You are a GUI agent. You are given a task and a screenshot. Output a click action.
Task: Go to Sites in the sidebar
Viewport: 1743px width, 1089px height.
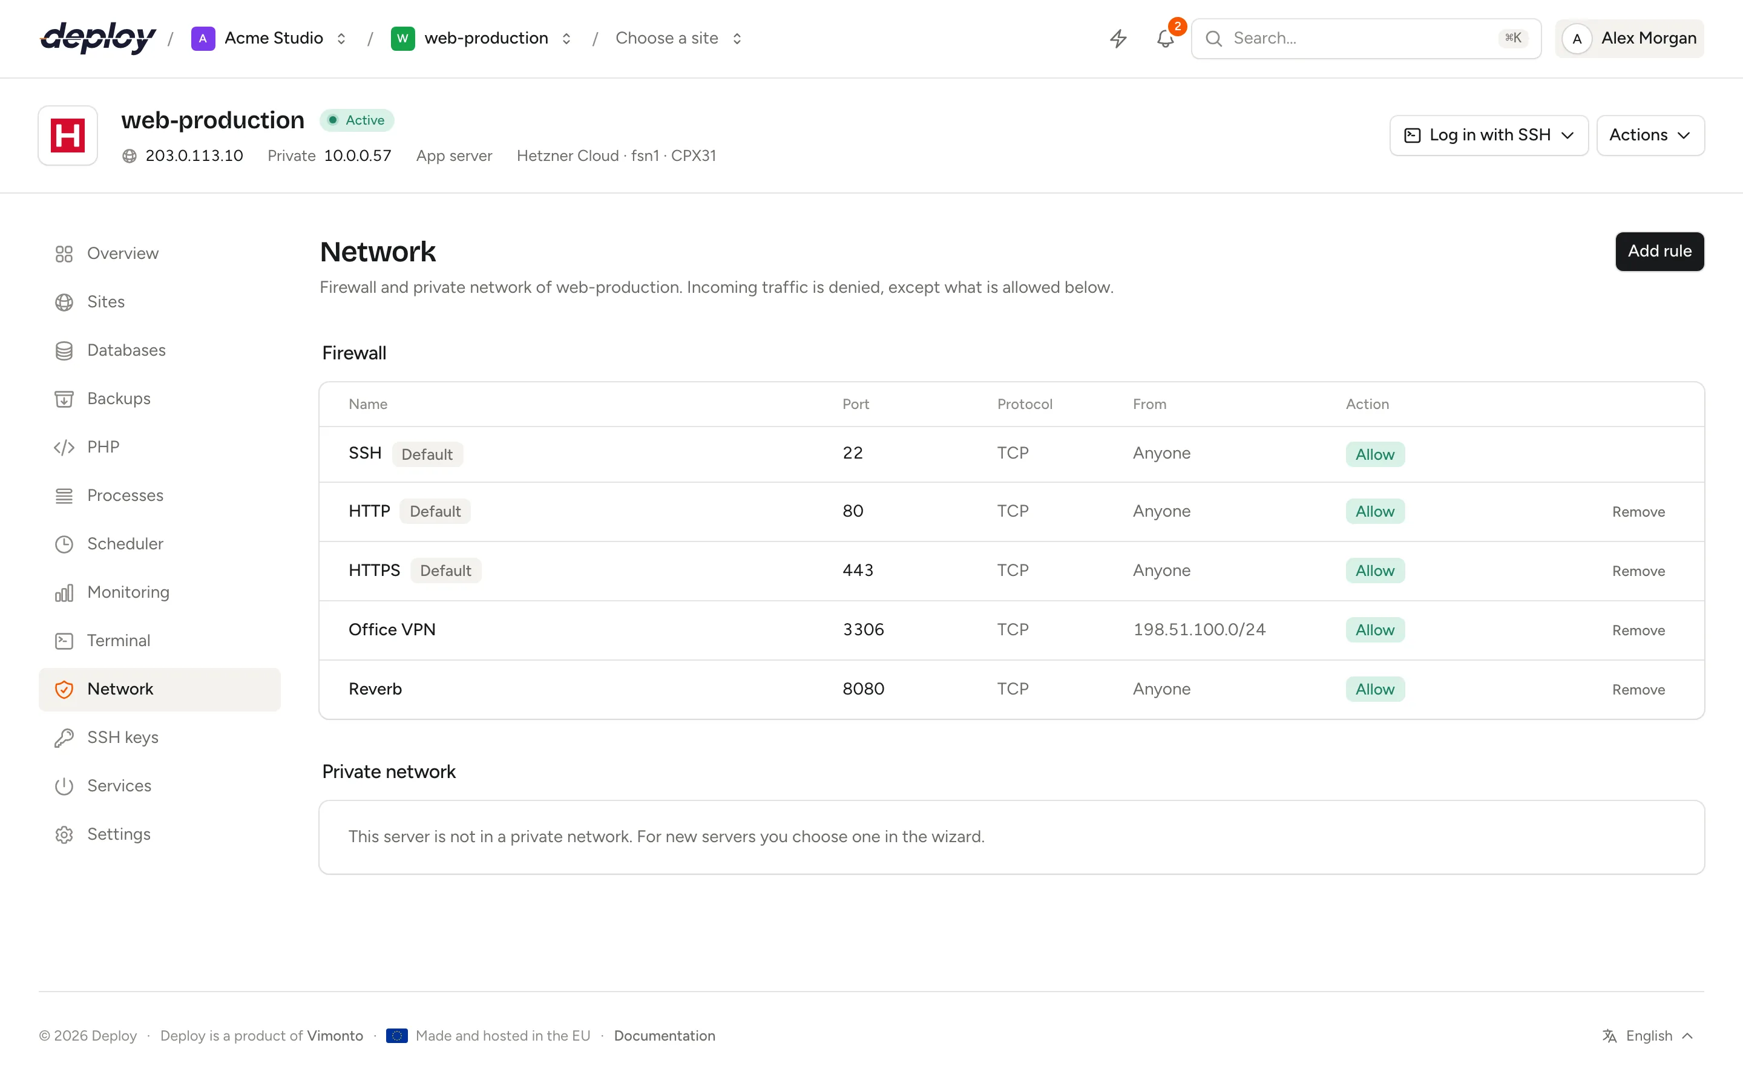[160, 302]
